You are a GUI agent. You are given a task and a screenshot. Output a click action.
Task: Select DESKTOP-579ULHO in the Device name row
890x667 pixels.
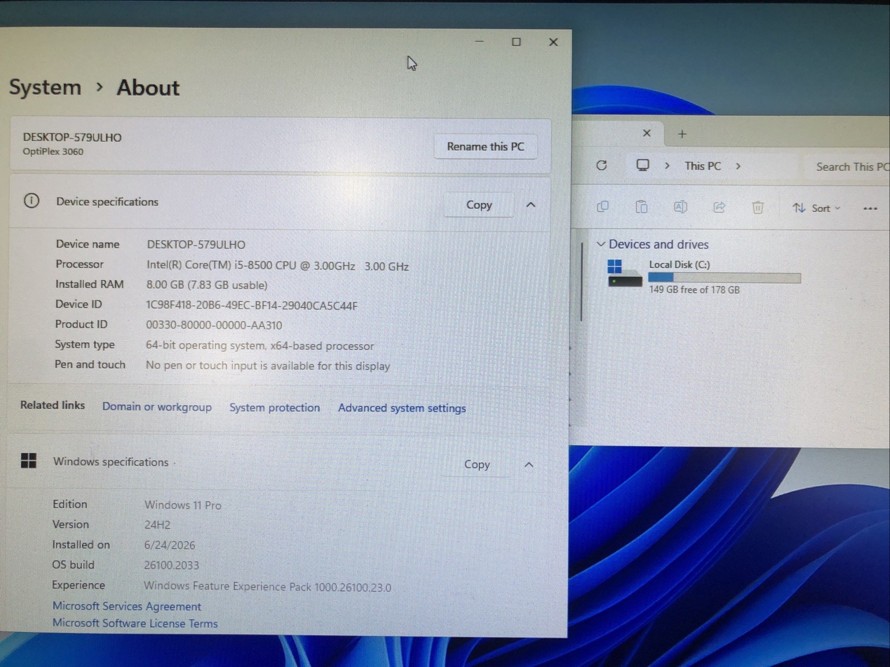tap(196, 244)
